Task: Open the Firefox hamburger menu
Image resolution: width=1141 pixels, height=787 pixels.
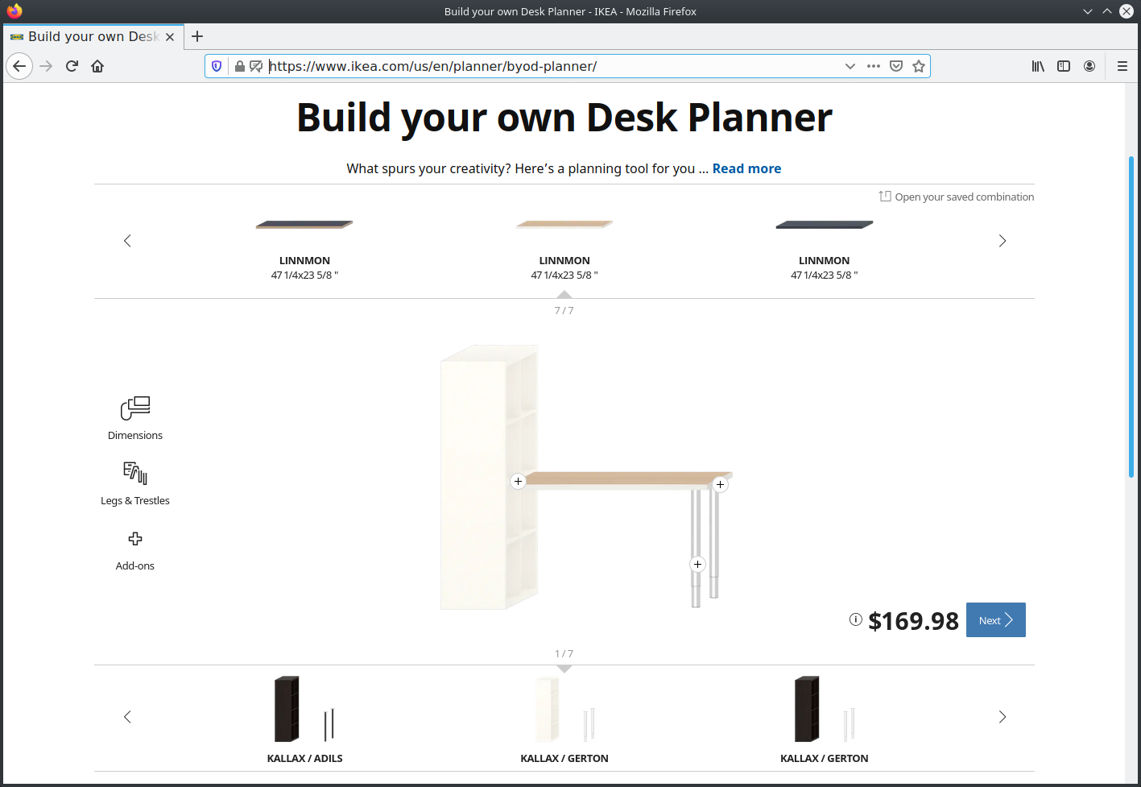Action: pyautogui.click(x=1122, y=66)
